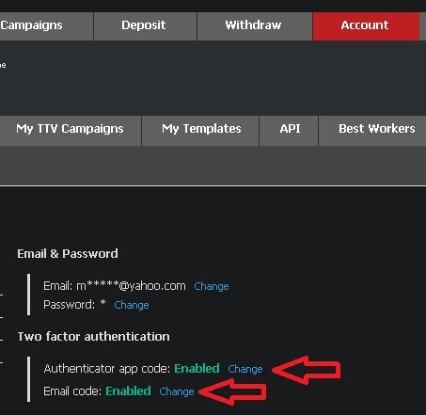Change the Authenticator app code setting
Viewport: 426px width, 415px height.
pos(245,369)
